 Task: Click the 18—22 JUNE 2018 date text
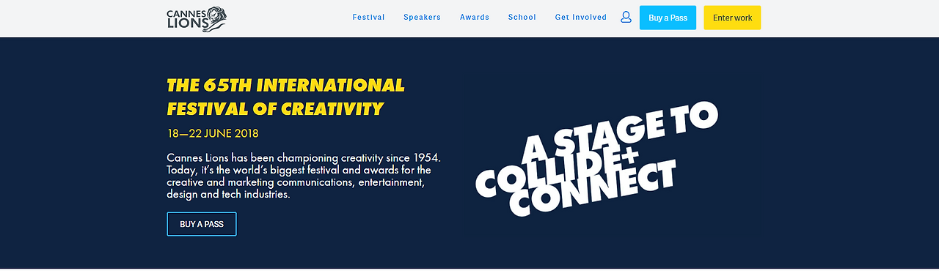point(213,134)
